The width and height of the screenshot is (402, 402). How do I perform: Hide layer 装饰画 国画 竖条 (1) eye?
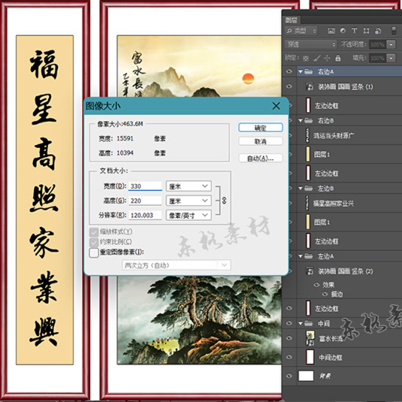coord(289,86)
